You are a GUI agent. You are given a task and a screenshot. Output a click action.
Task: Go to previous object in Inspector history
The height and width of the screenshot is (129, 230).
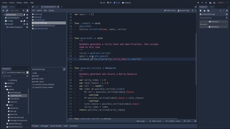click(220, 11)
